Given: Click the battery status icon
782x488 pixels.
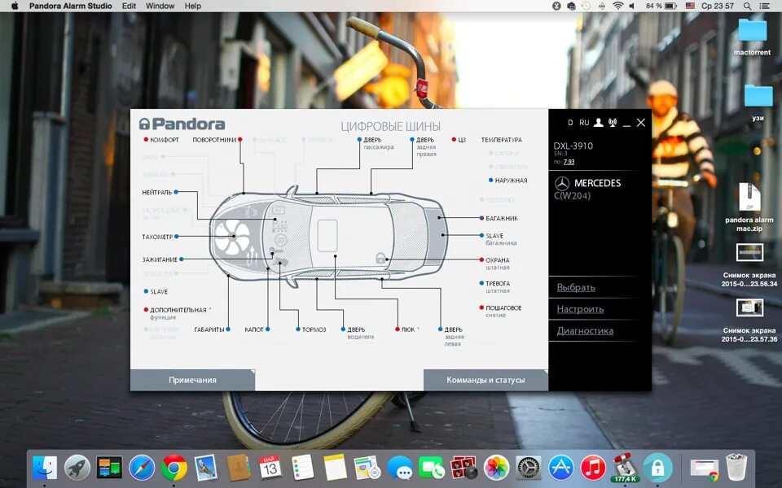Looking at the screenshot, I should [x=670, y=6].
